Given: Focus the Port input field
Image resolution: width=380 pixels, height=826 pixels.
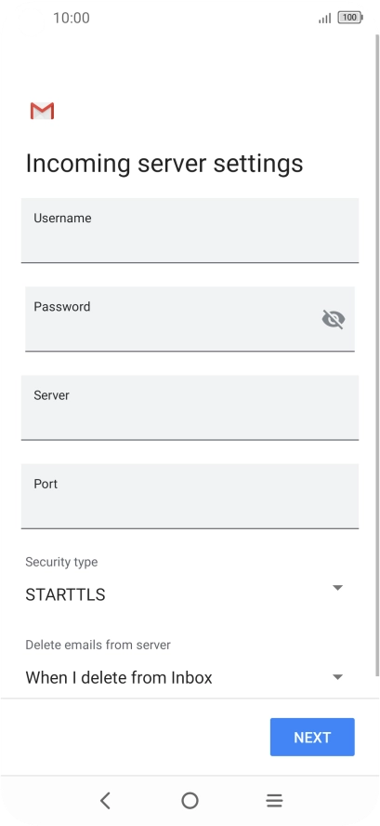Looking at the screenshot, I should 190,496.
